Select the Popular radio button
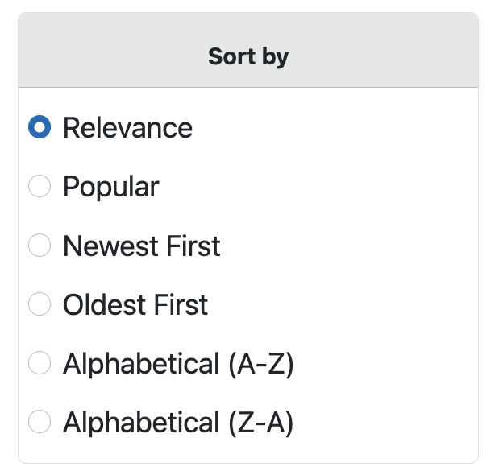Viewport: 495px width, 475px height. click(40, 187)
